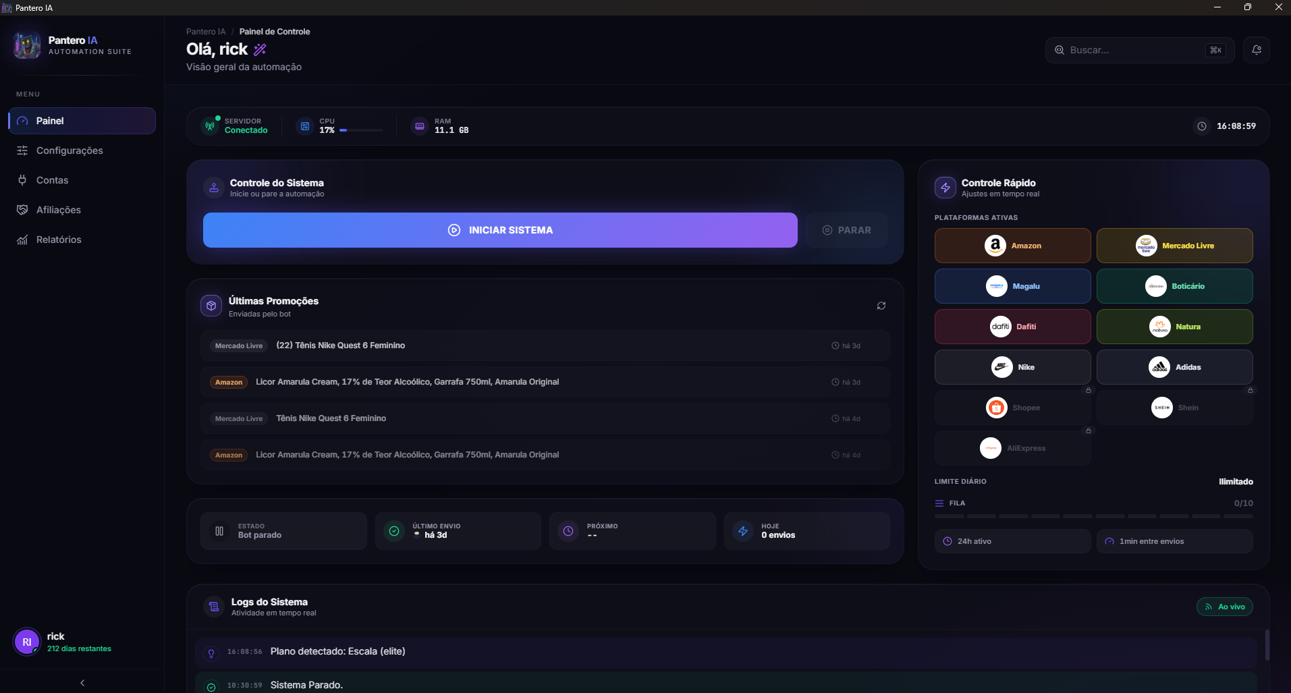Toggle the Dafiti platform
The width and height of the screenshot is (1291, 693).
pyautogui.click(x=1012, y=327)
